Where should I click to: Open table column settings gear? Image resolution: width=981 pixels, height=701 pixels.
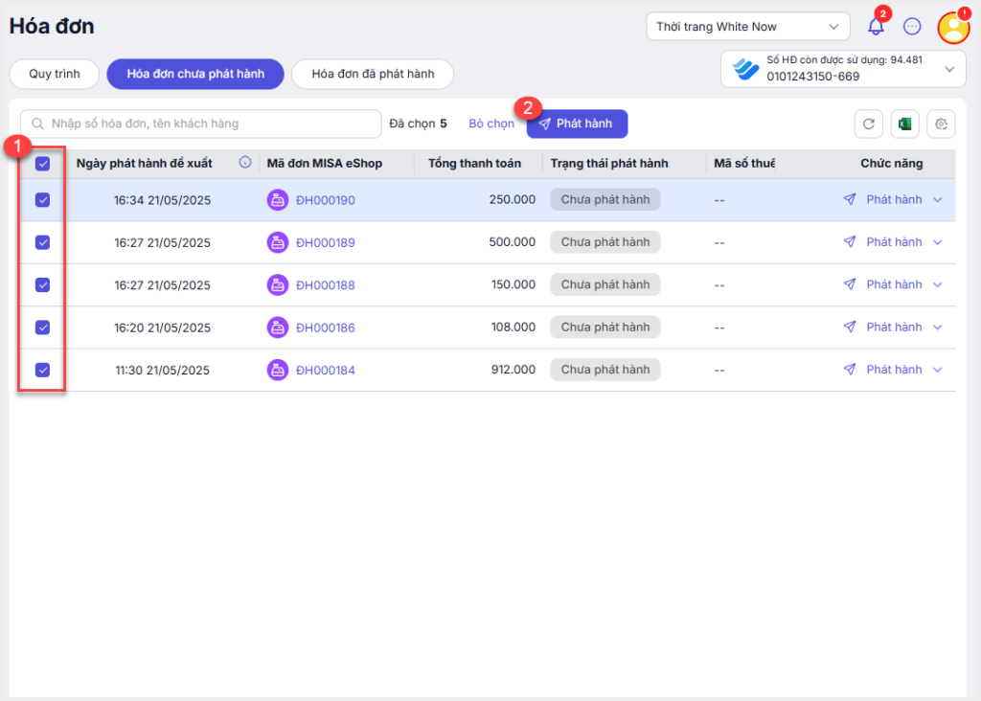tap(941, 124)
